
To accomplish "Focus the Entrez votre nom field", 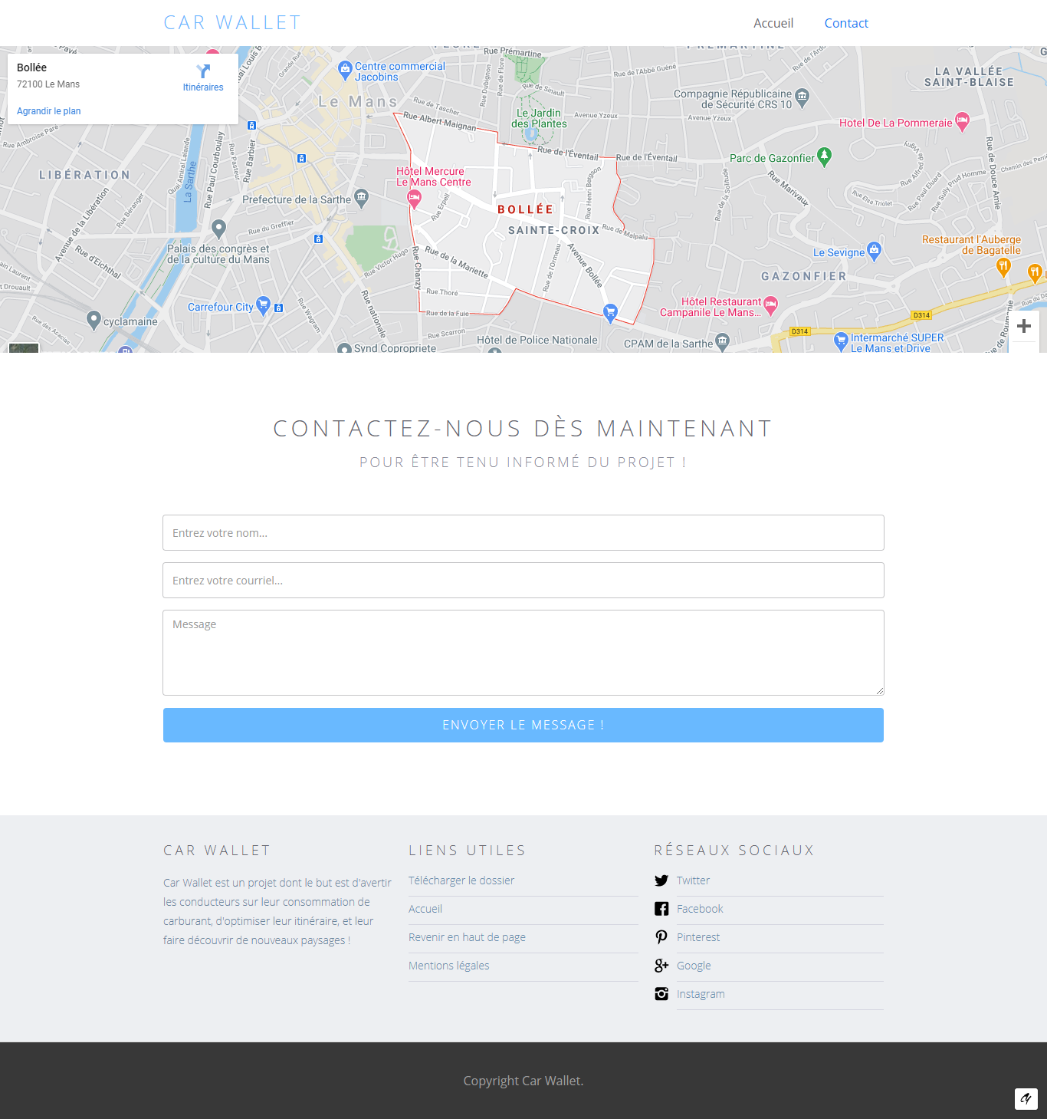I will pos(523,532).
